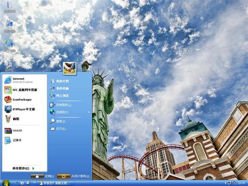Screen dimensions: 248x186
Task: Select the 我的电脑 desktop icon
Action: [x=9, y=27]
